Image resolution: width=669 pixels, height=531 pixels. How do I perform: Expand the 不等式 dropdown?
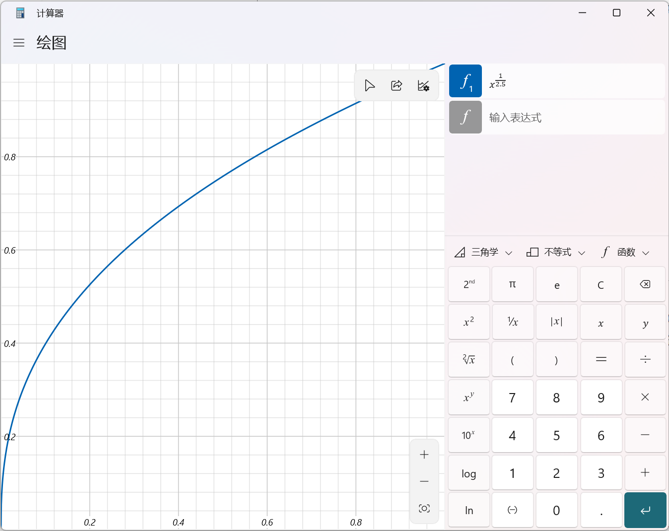click(556, 253)
